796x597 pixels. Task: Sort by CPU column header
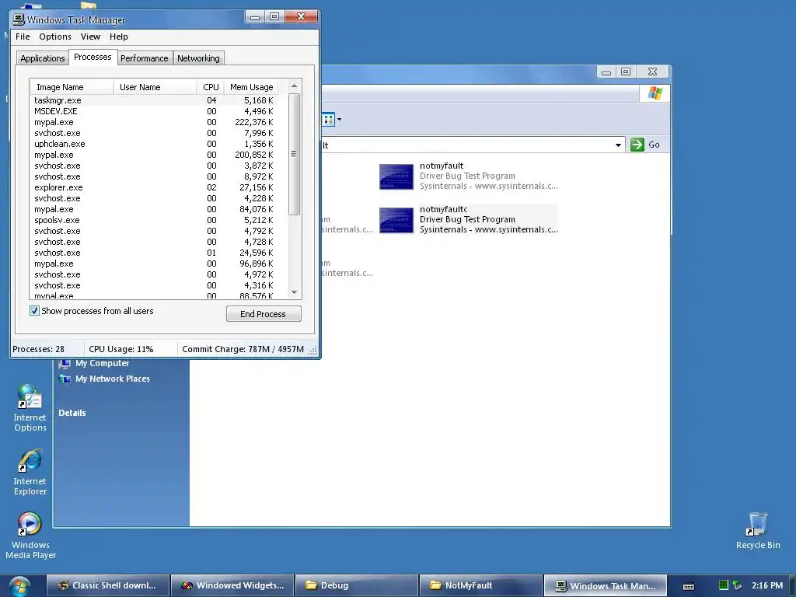(x=211, y=87)
